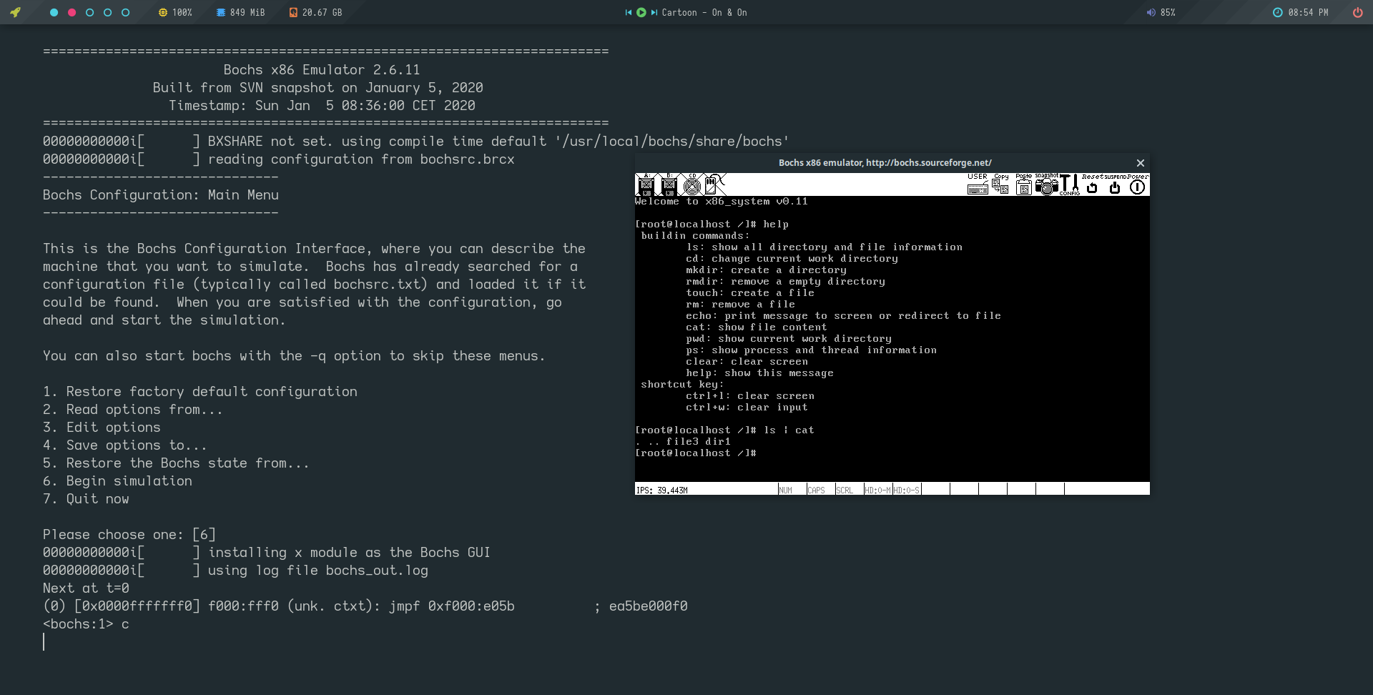Switch to the pink workspace dot
The height and width of the screenshot is (695, 1373).
pos(72,12)
